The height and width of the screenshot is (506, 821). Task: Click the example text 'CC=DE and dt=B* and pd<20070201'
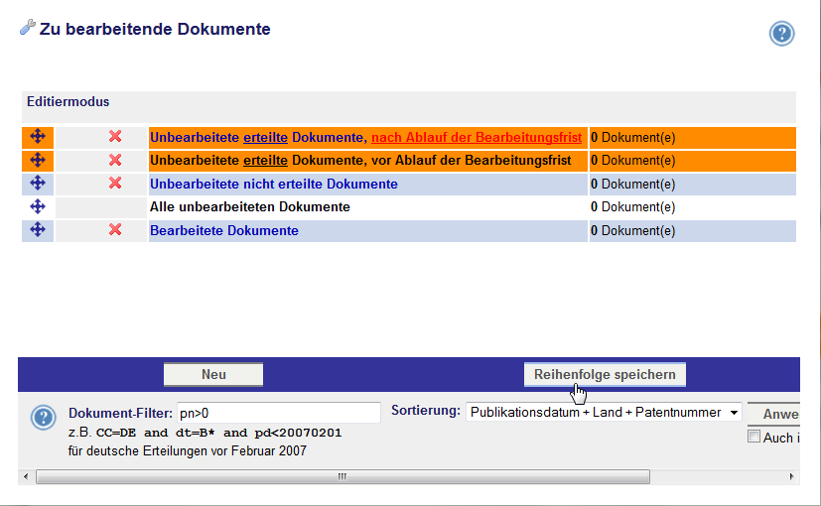[x=218, y=433]
